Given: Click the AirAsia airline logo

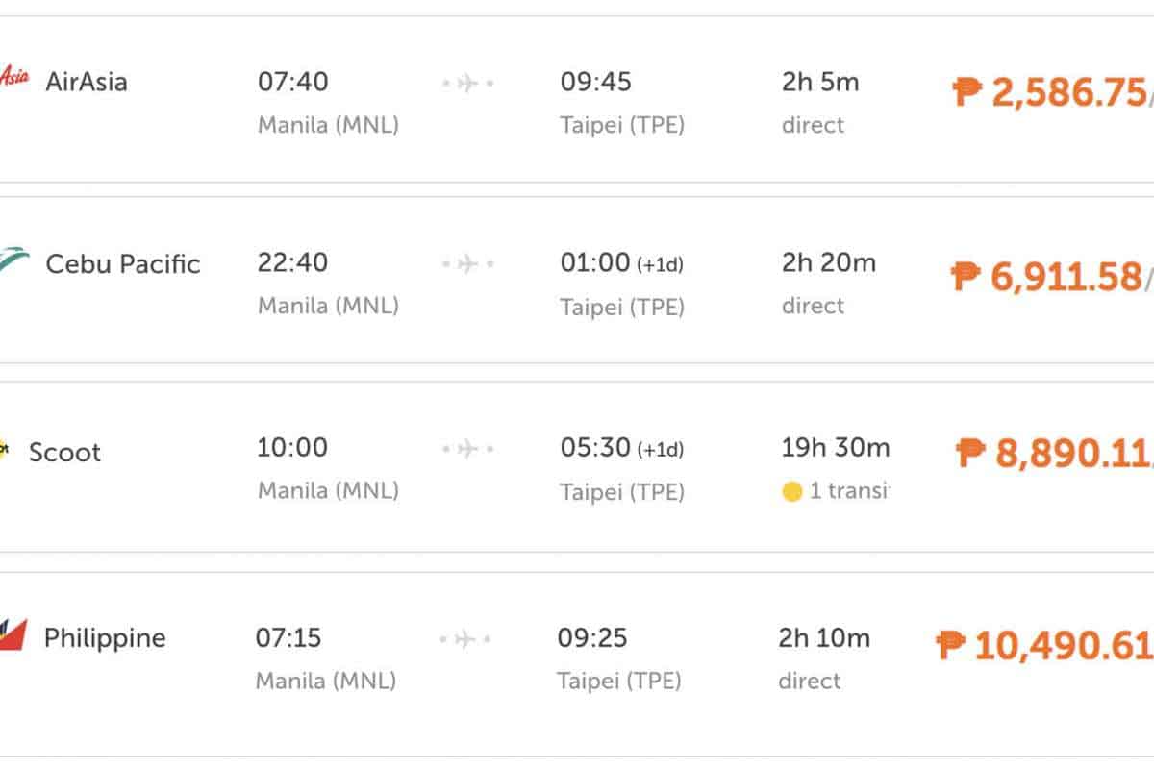Looking at the screenshot, I should 13,77.
